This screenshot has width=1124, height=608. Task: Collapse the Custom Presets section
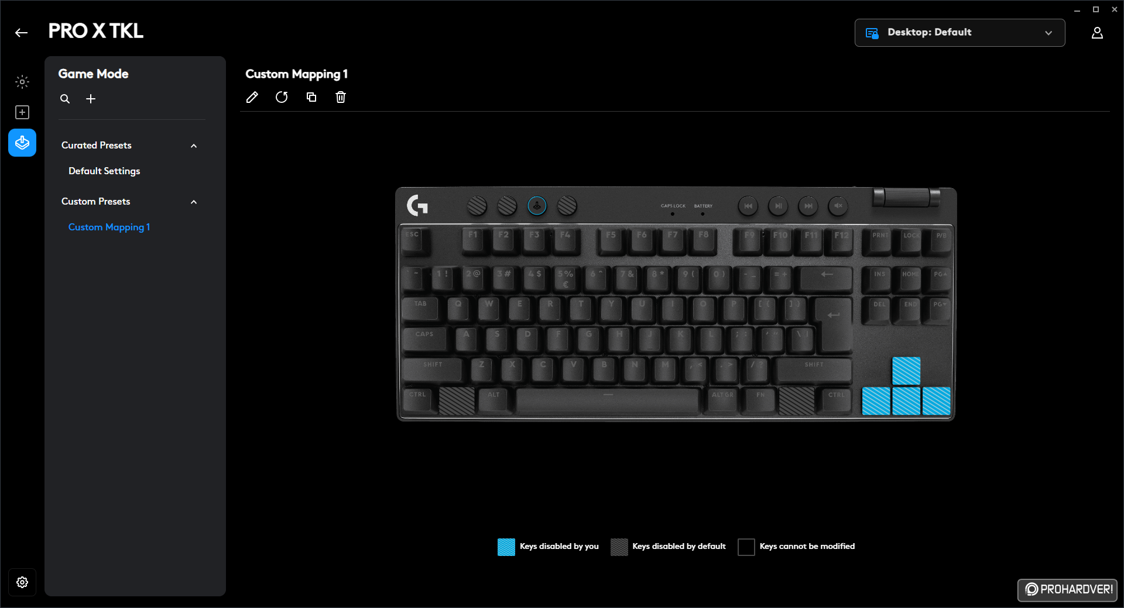(194, 202)
